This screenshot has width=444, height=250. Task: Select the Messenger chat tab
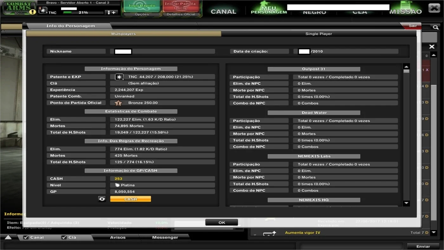pos(165,237)
